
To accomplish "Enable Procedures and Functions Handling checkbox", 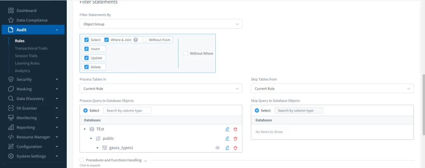I will 82,160.
